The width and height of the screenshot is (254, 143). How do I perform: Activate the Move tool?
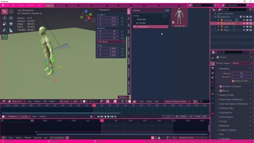point(4,18)
